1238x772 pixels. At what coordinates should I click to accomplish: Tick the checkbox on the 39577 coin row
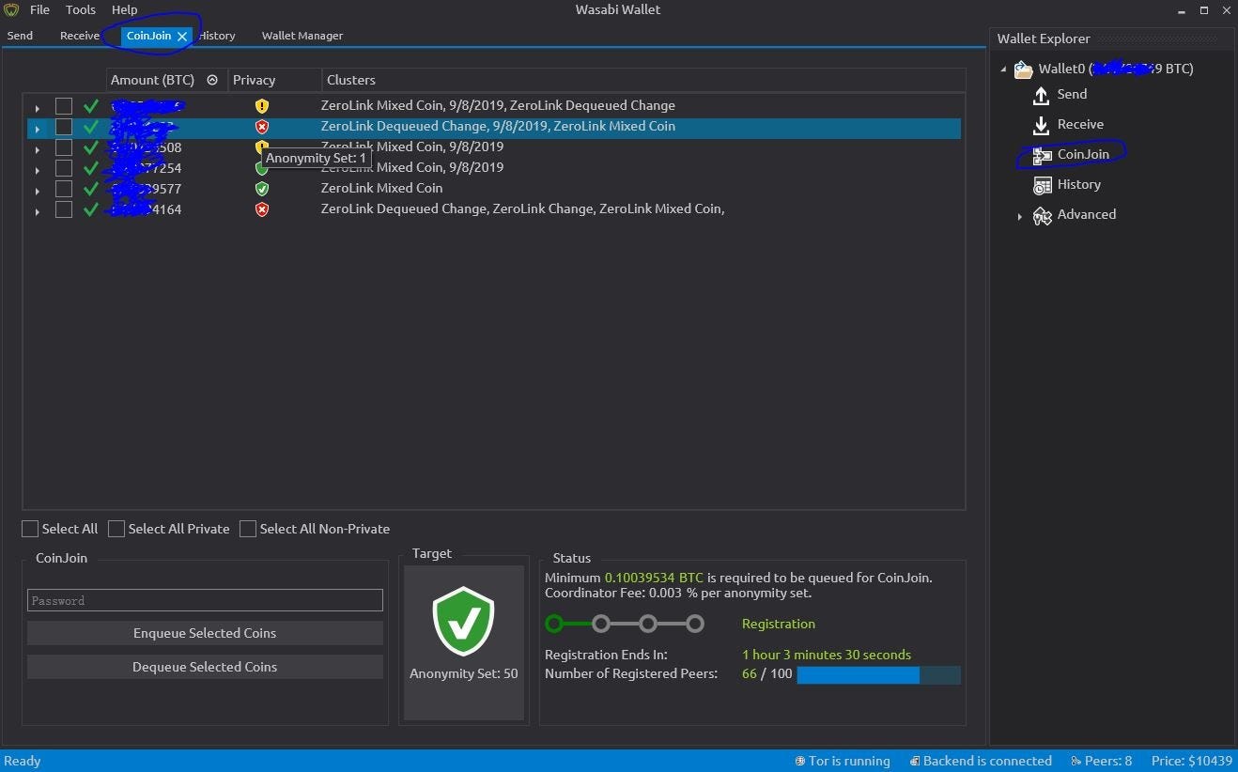[64, 189]
